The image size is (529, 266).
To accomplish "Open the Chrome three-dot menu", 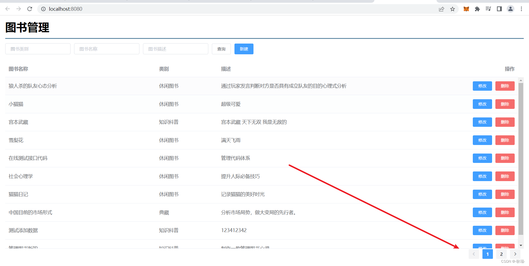I will click(521, 9).
